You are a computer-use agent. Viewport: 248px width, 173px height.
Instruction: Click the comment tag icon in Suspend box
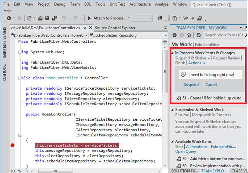coord(183,74)
